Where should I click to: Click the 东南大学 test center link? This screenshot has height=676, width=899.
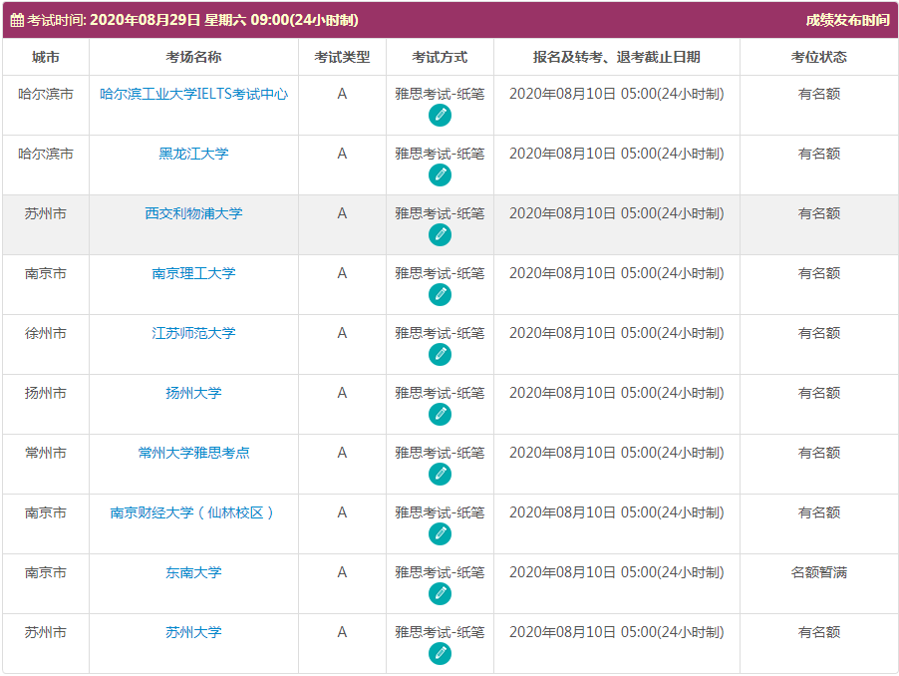click(194, 572)
